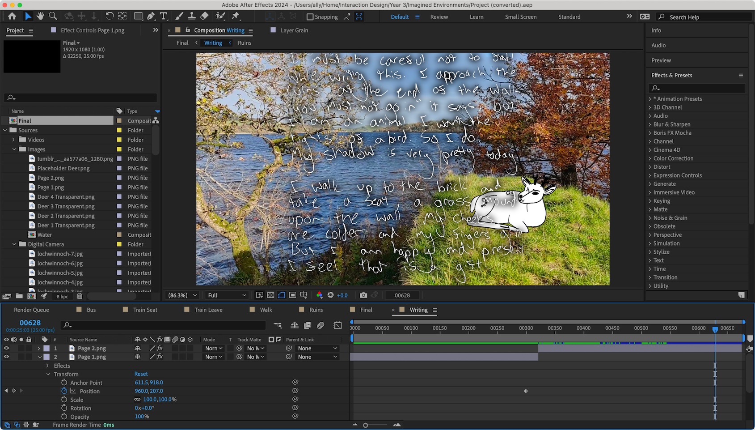The height and width of the screenshot is (430, 755).
Task: Select the Hand tool
Action: [40, 16]
